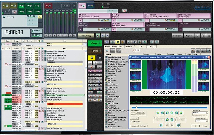
Task: Toggle the *F3 button
Action: point(22,12)
